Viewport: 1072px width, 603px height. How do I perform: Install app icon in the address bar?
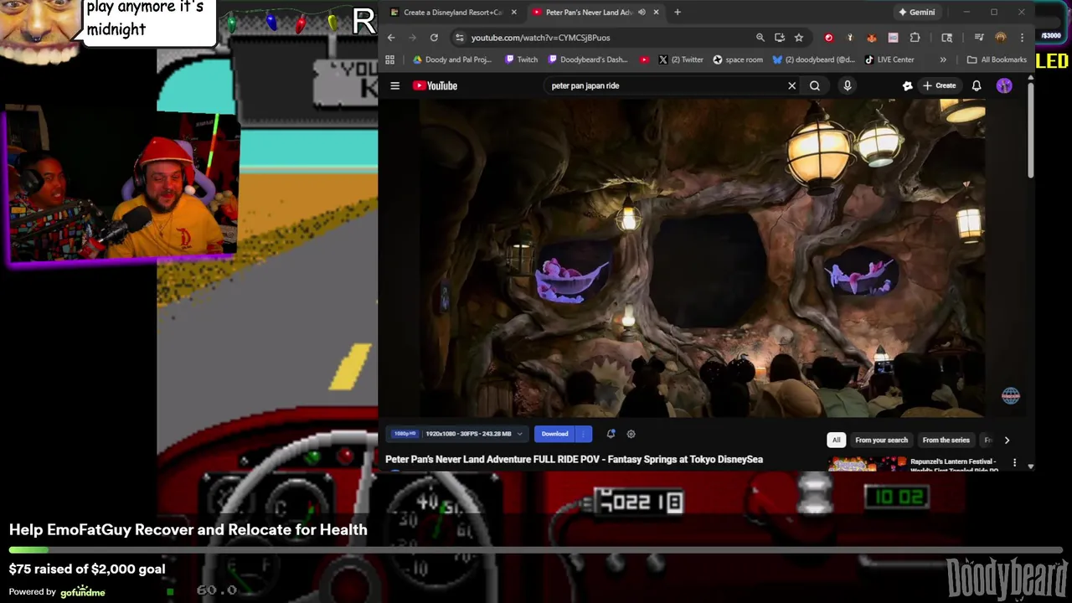(780, 38)
